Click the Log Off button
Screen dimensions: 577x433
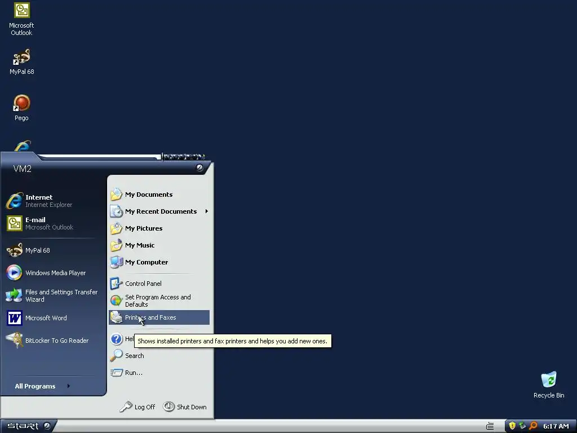tap(137, 407)
